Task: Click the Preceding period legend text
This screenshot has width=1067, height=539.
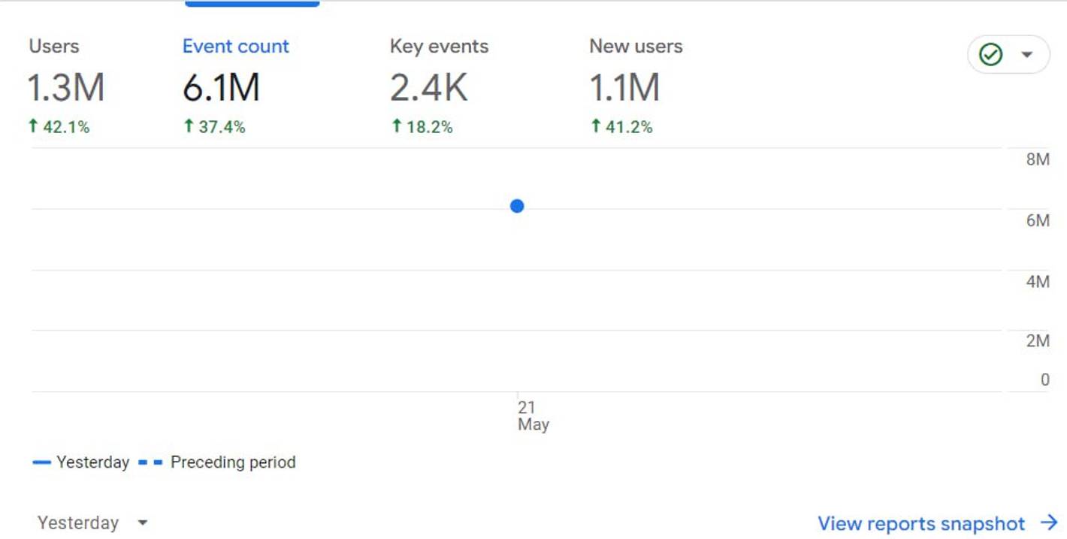Action: coord(233,462)
